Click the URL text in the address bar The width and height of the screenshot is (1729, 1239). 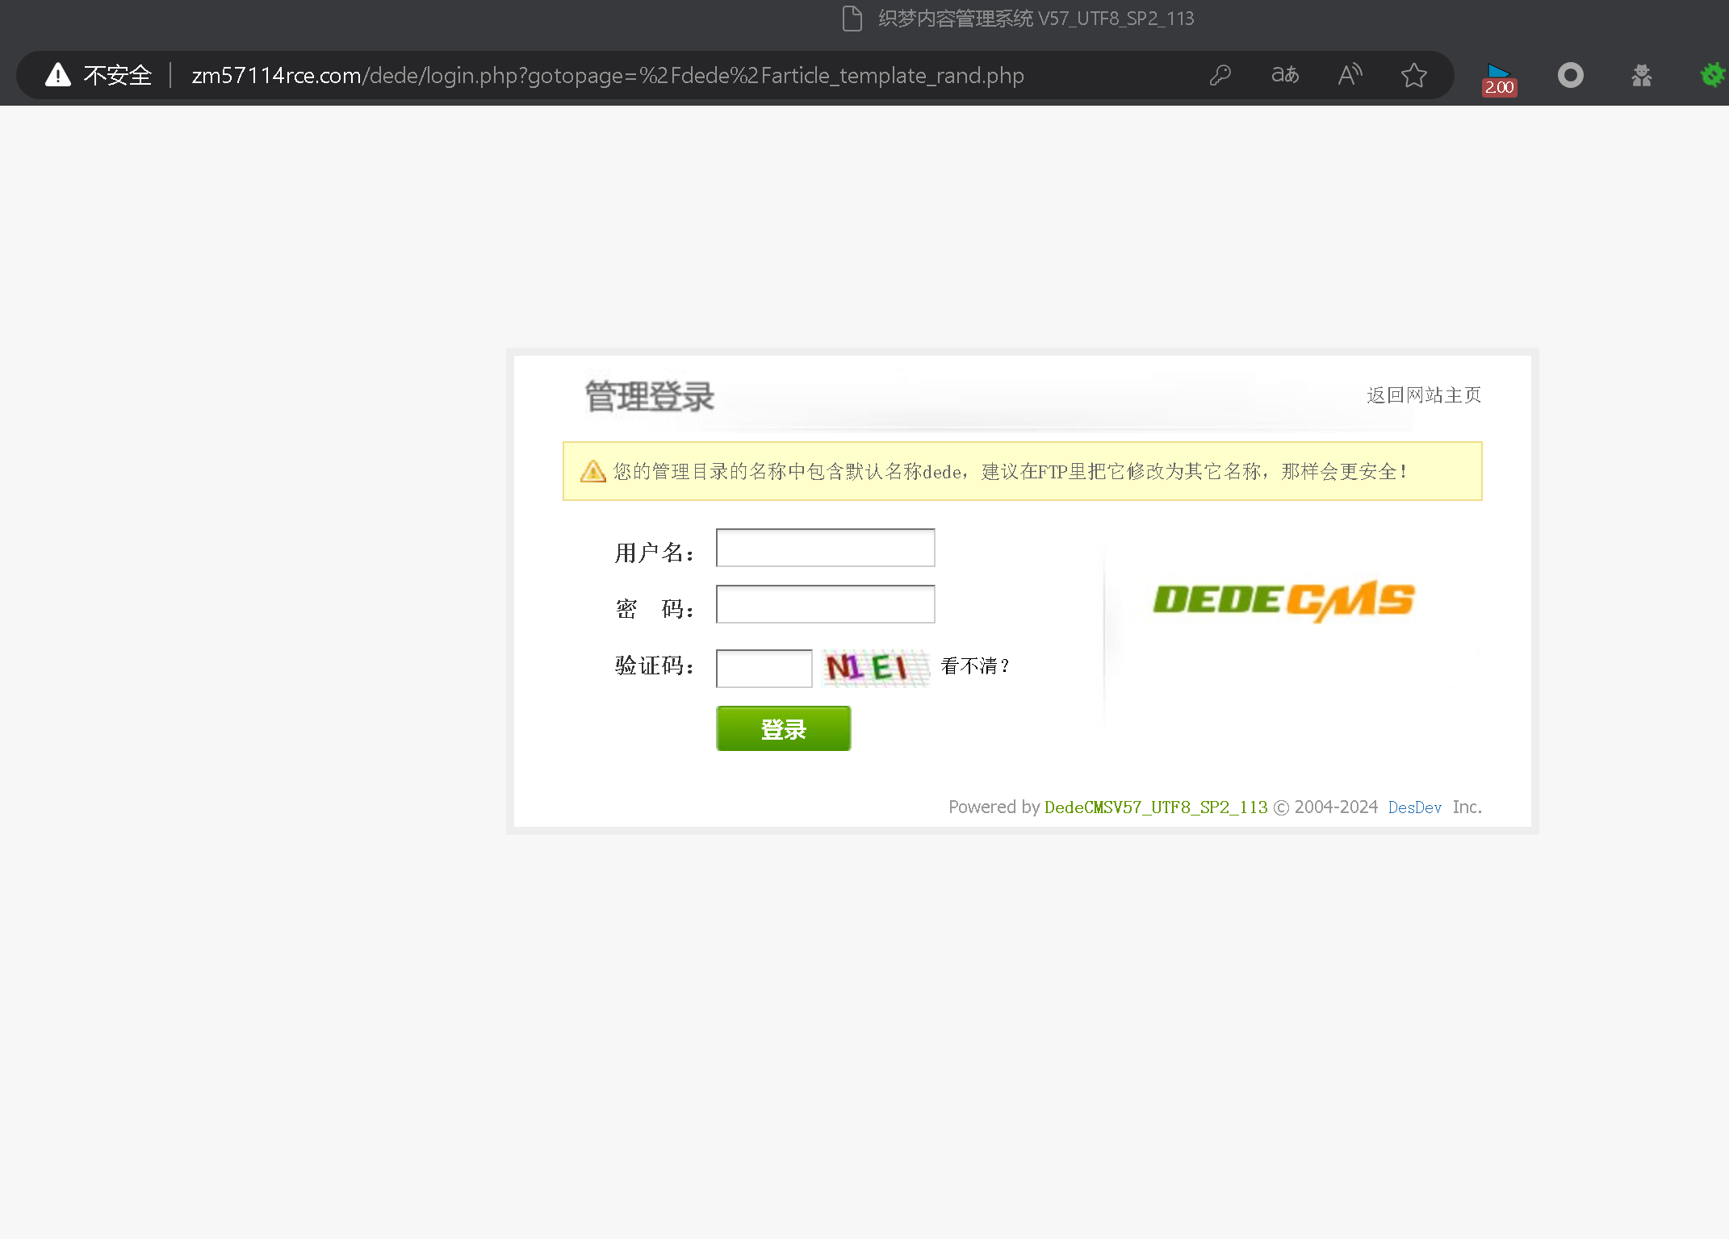click(x=607, y=75)
